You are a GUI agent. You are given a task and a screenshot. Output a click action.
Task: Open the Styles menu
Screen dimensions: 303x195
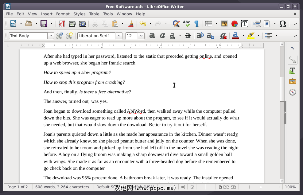tap(79, 14)
